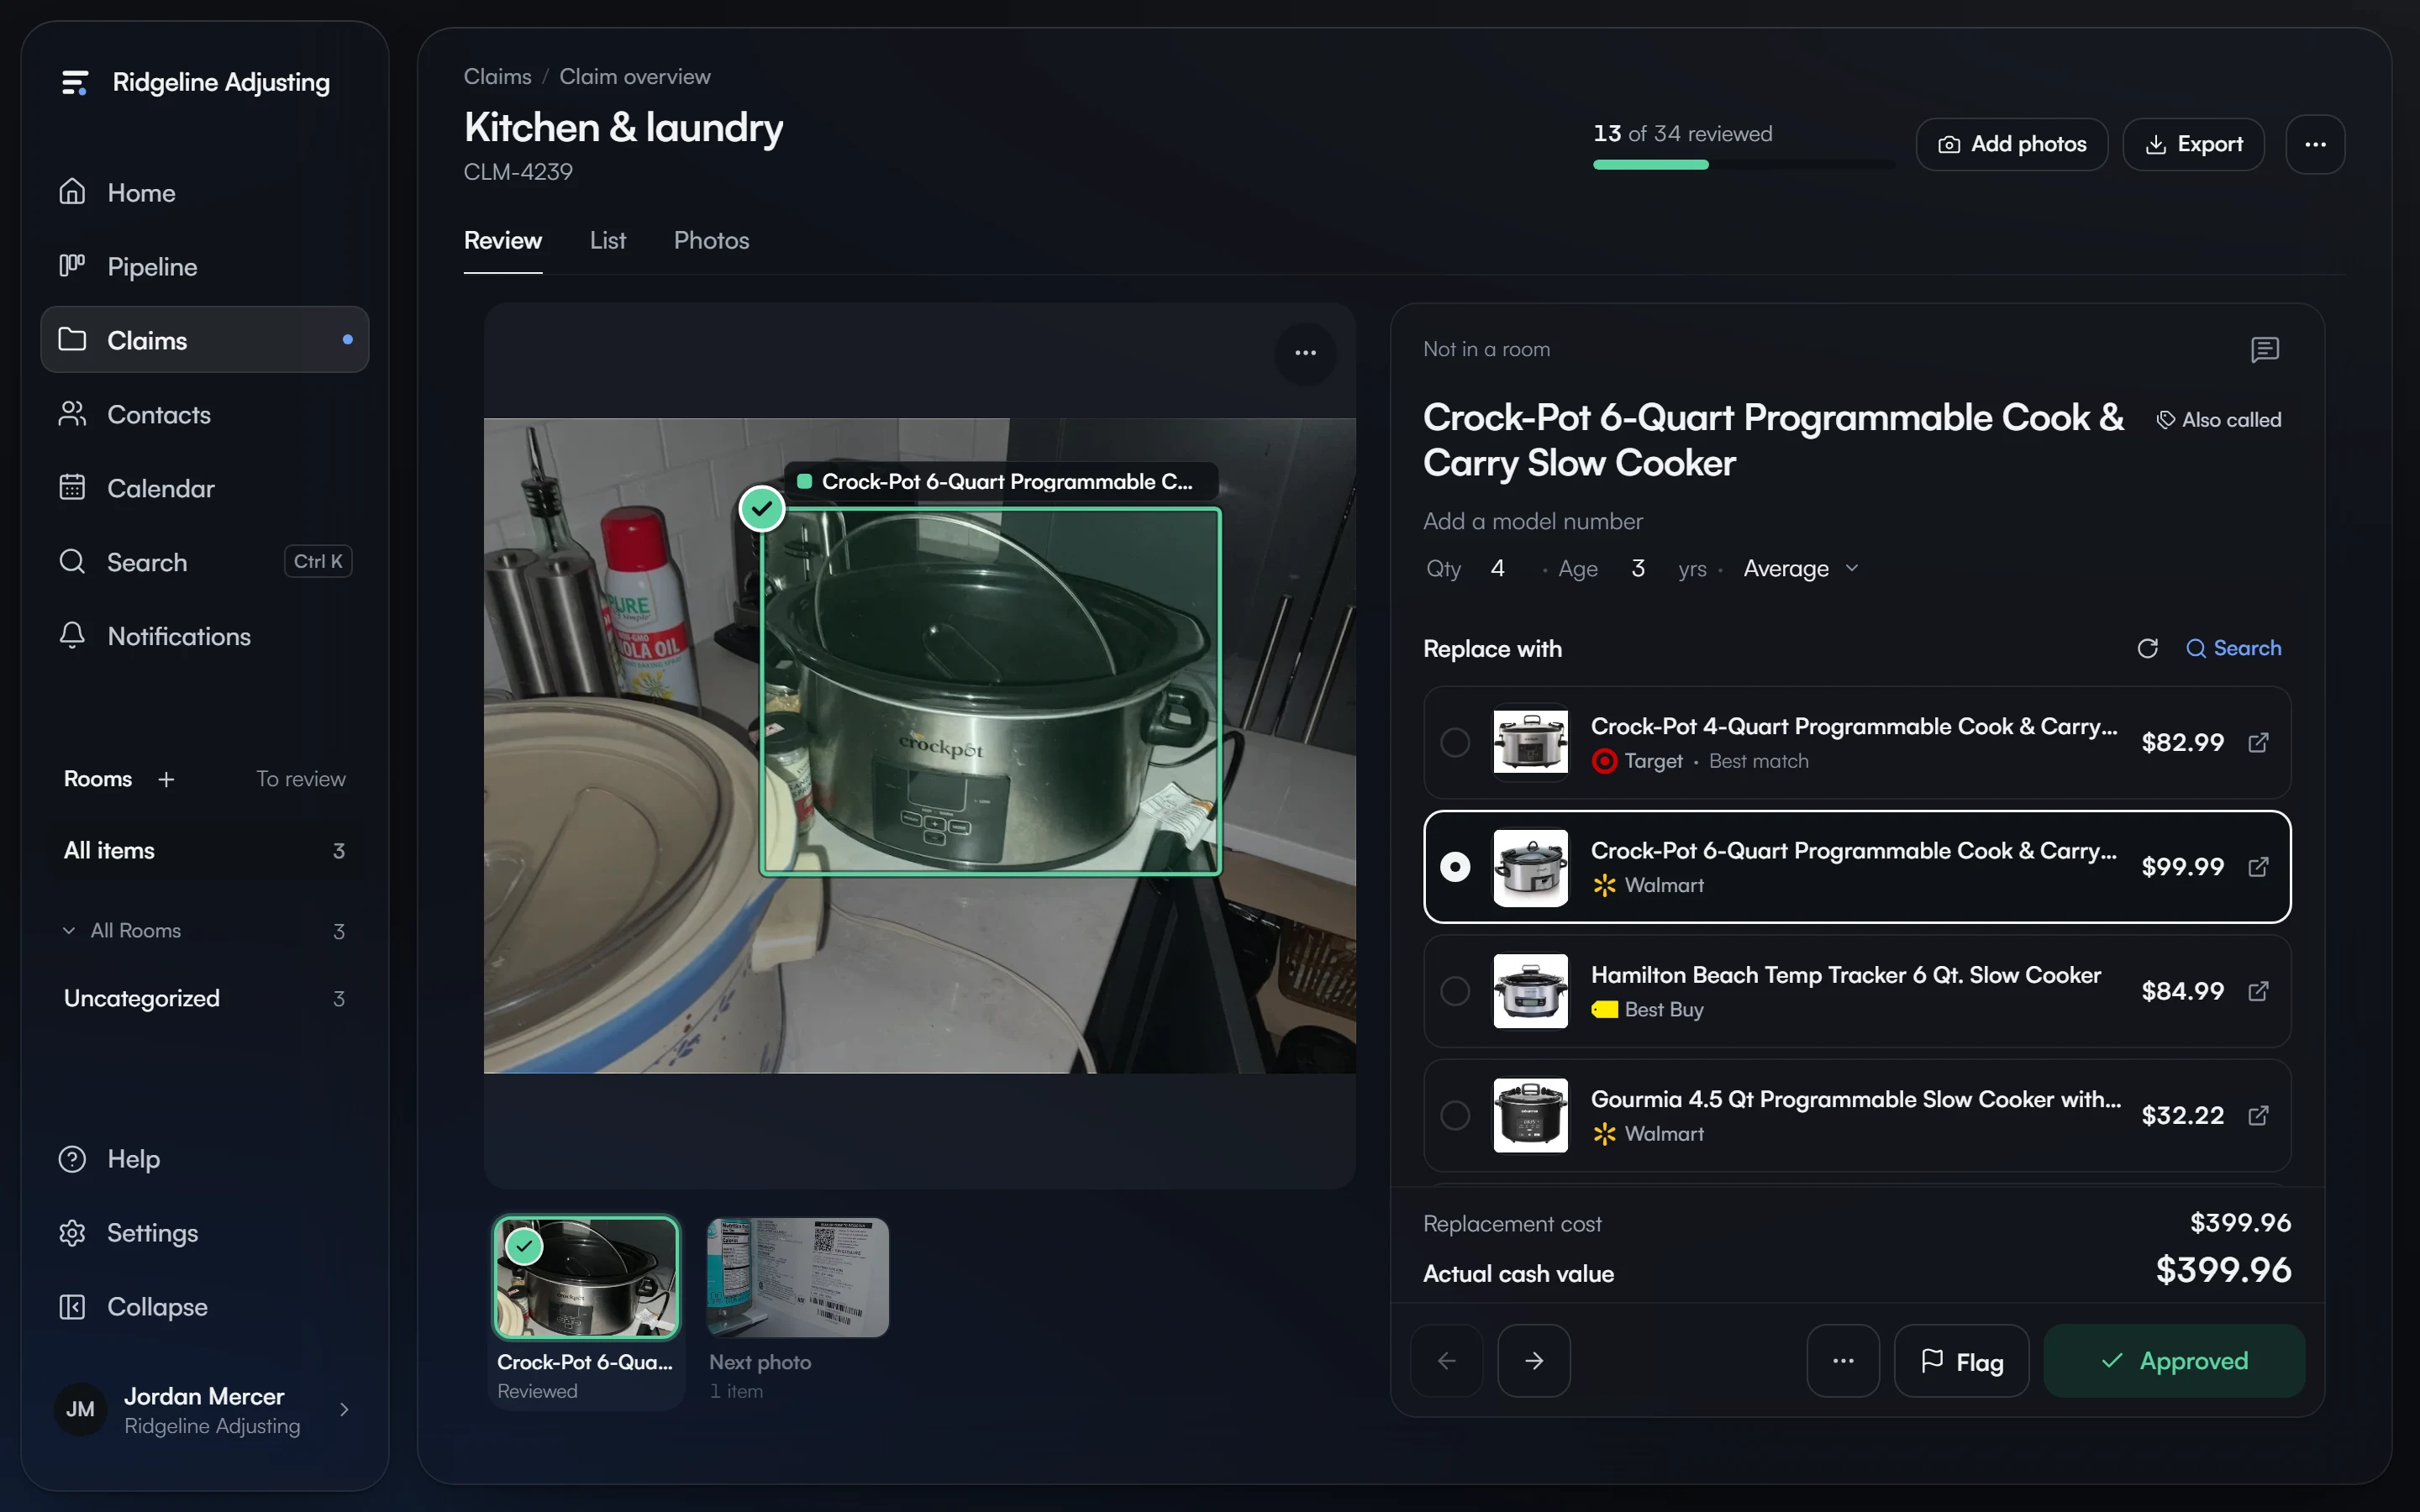The height and width of the screenshot is (1512, 2420).
Task: Click the CLM-4239 claim number
Action: click(518, 172)
